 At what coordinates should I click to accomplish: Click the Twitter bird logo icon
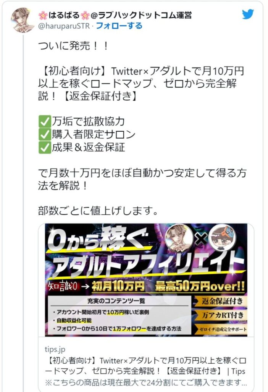pos(248,14)
